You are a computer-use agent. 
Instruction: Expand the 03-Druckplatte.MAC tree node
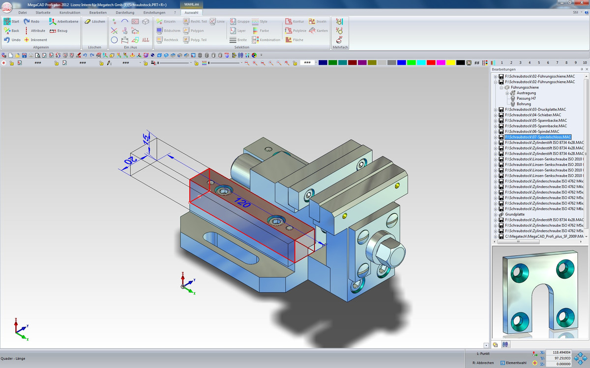tap(496, 109)
